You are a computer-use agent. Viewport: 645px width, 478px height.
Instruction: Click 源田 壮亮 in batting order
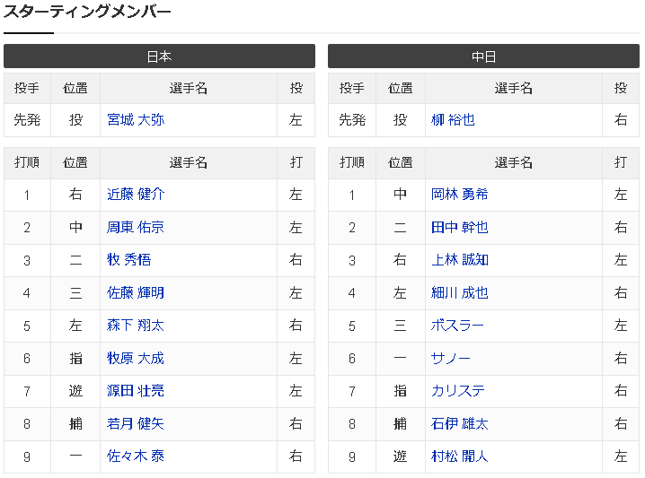(136, 391)
